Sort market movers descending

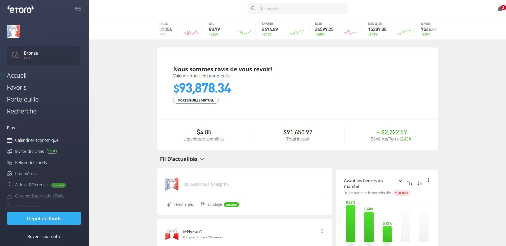click(x=420, y=183)
